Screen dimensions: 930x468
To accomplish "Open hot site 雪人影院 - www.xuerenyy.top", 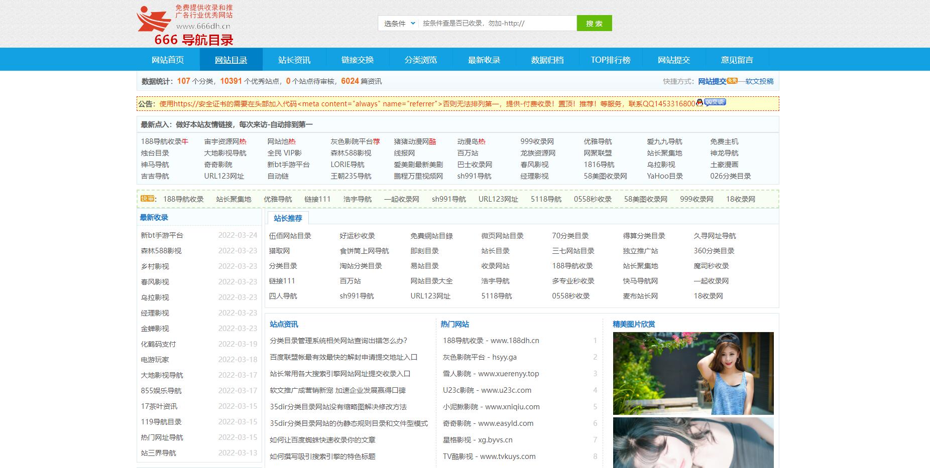I will 491,374.
